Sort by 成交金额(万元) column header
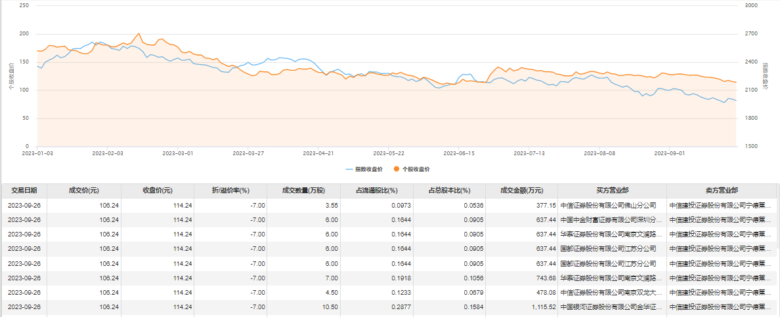Viewport: 780px width, 317px height. [x=522, y=191]
